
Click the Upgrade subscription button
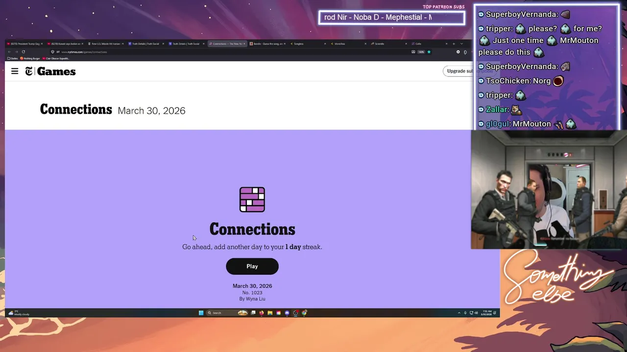point(469,71)
